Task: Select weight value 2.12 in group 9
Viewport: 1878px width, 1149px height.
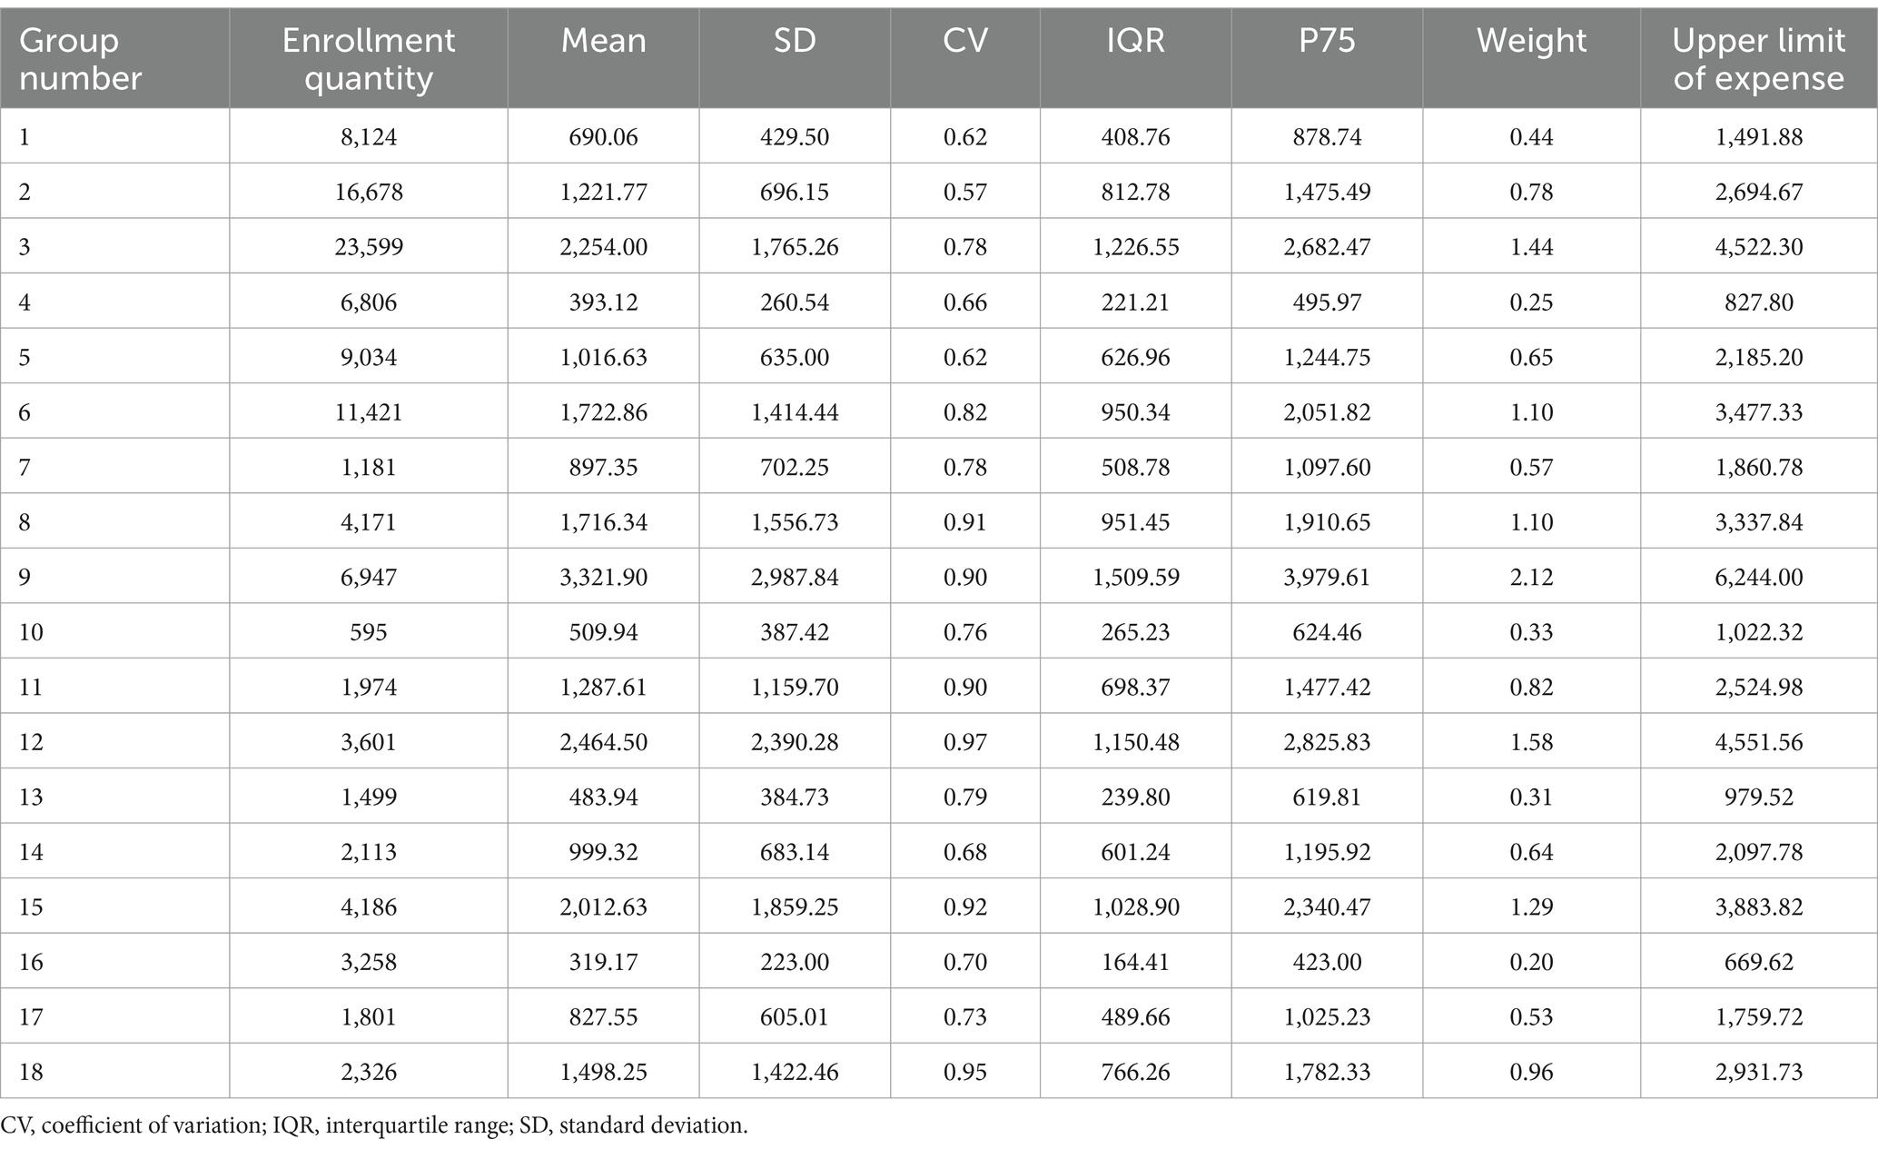Action: tap(1531, 577)
